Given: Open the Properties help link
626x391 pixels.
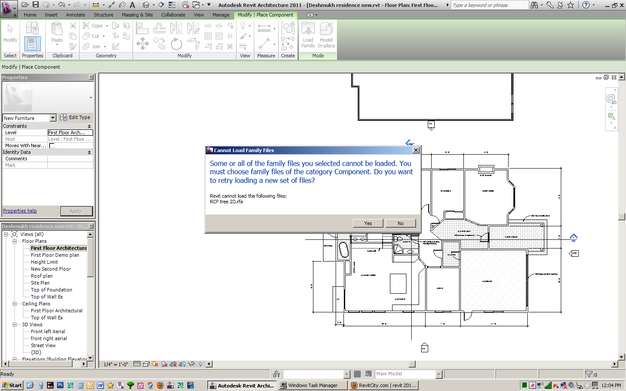Looking at the screenshot, I should click(x=20, y=211).
